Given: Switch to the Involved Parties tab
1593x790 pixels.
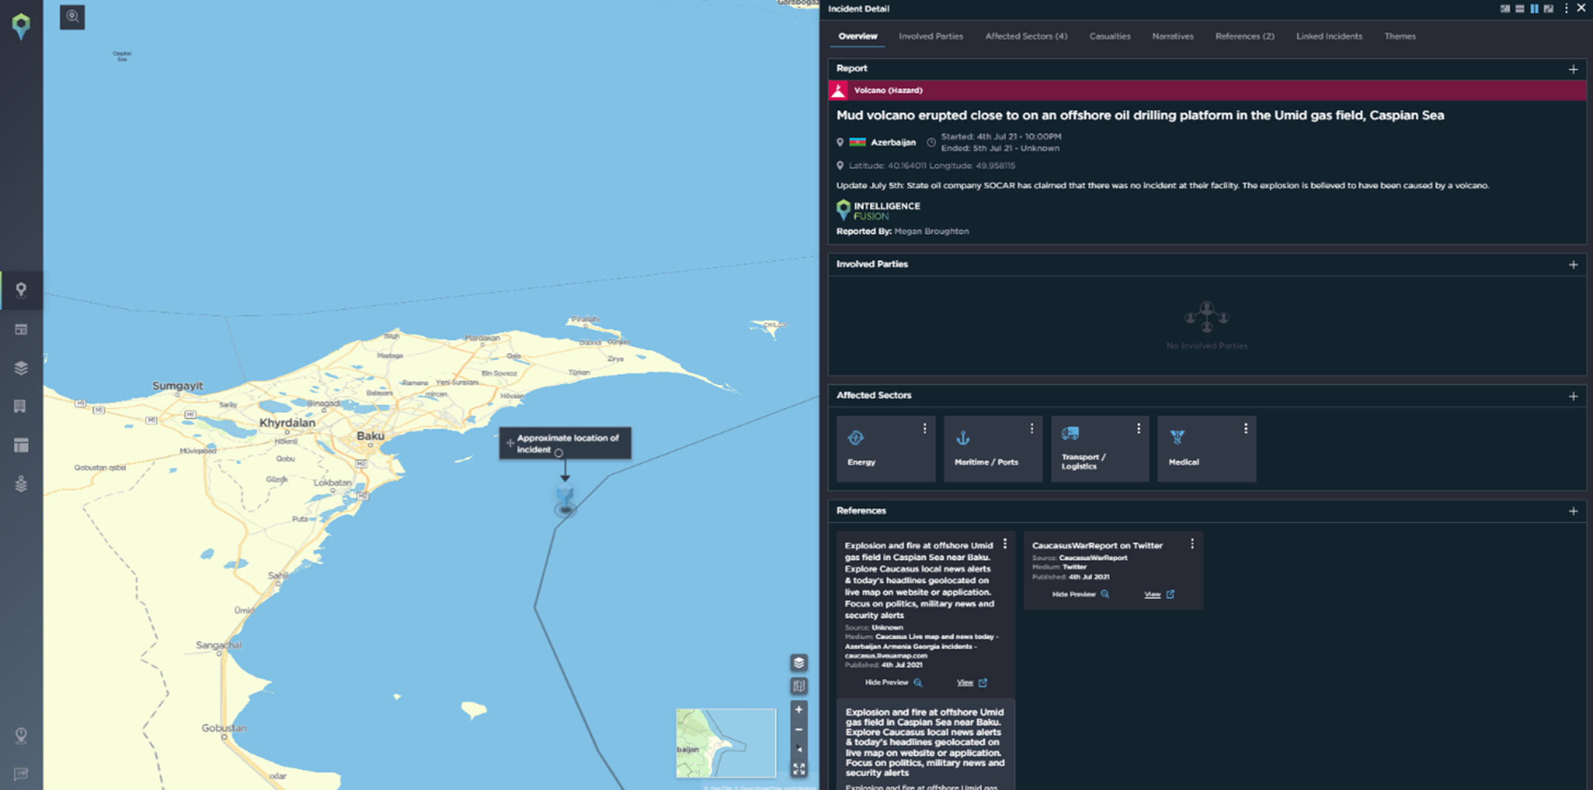Looking at the screenshot, I should click(x=930, y=36).
